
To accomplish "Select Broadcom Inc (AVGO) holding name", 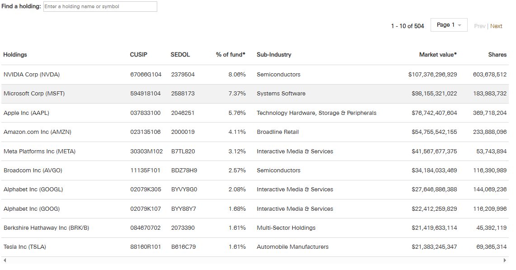I will tap(33, 171).
